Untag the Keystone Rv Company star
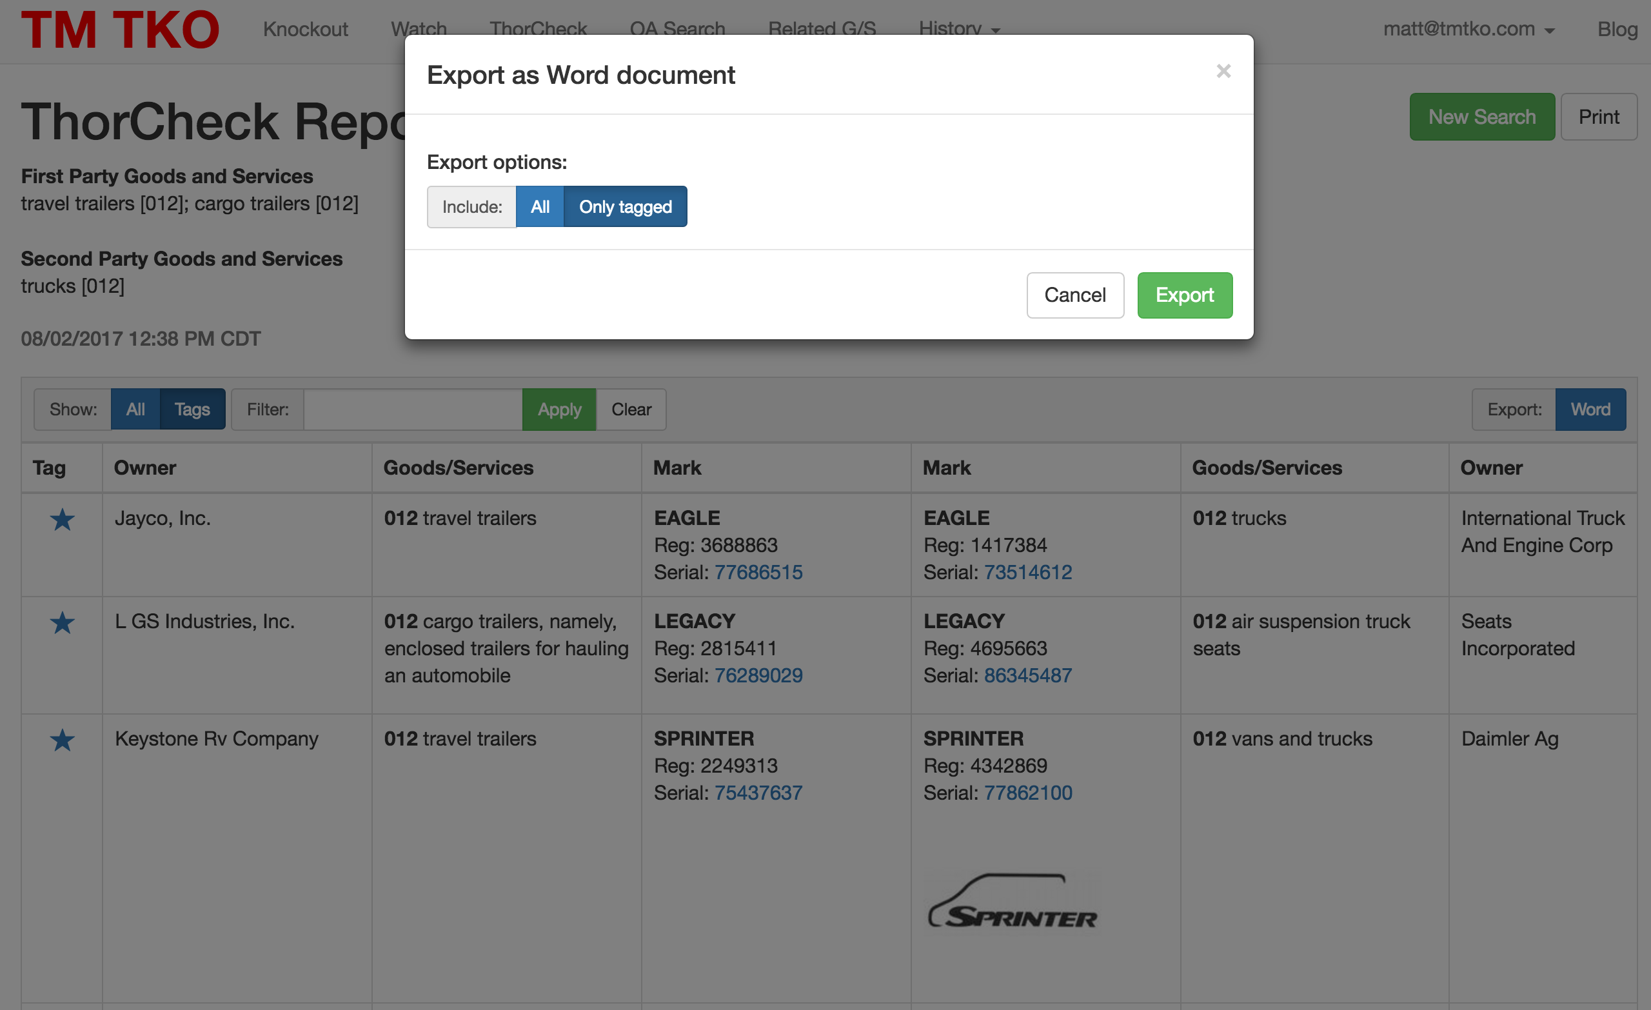Screen dimensions: 1651x1010 pyautogui.click(x=63, y=740)
